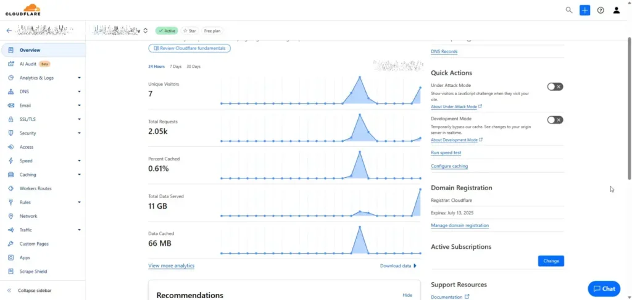Click the Collapse sidebar double-chevron icon
632x300 pixels.
[x=9, y=290]
